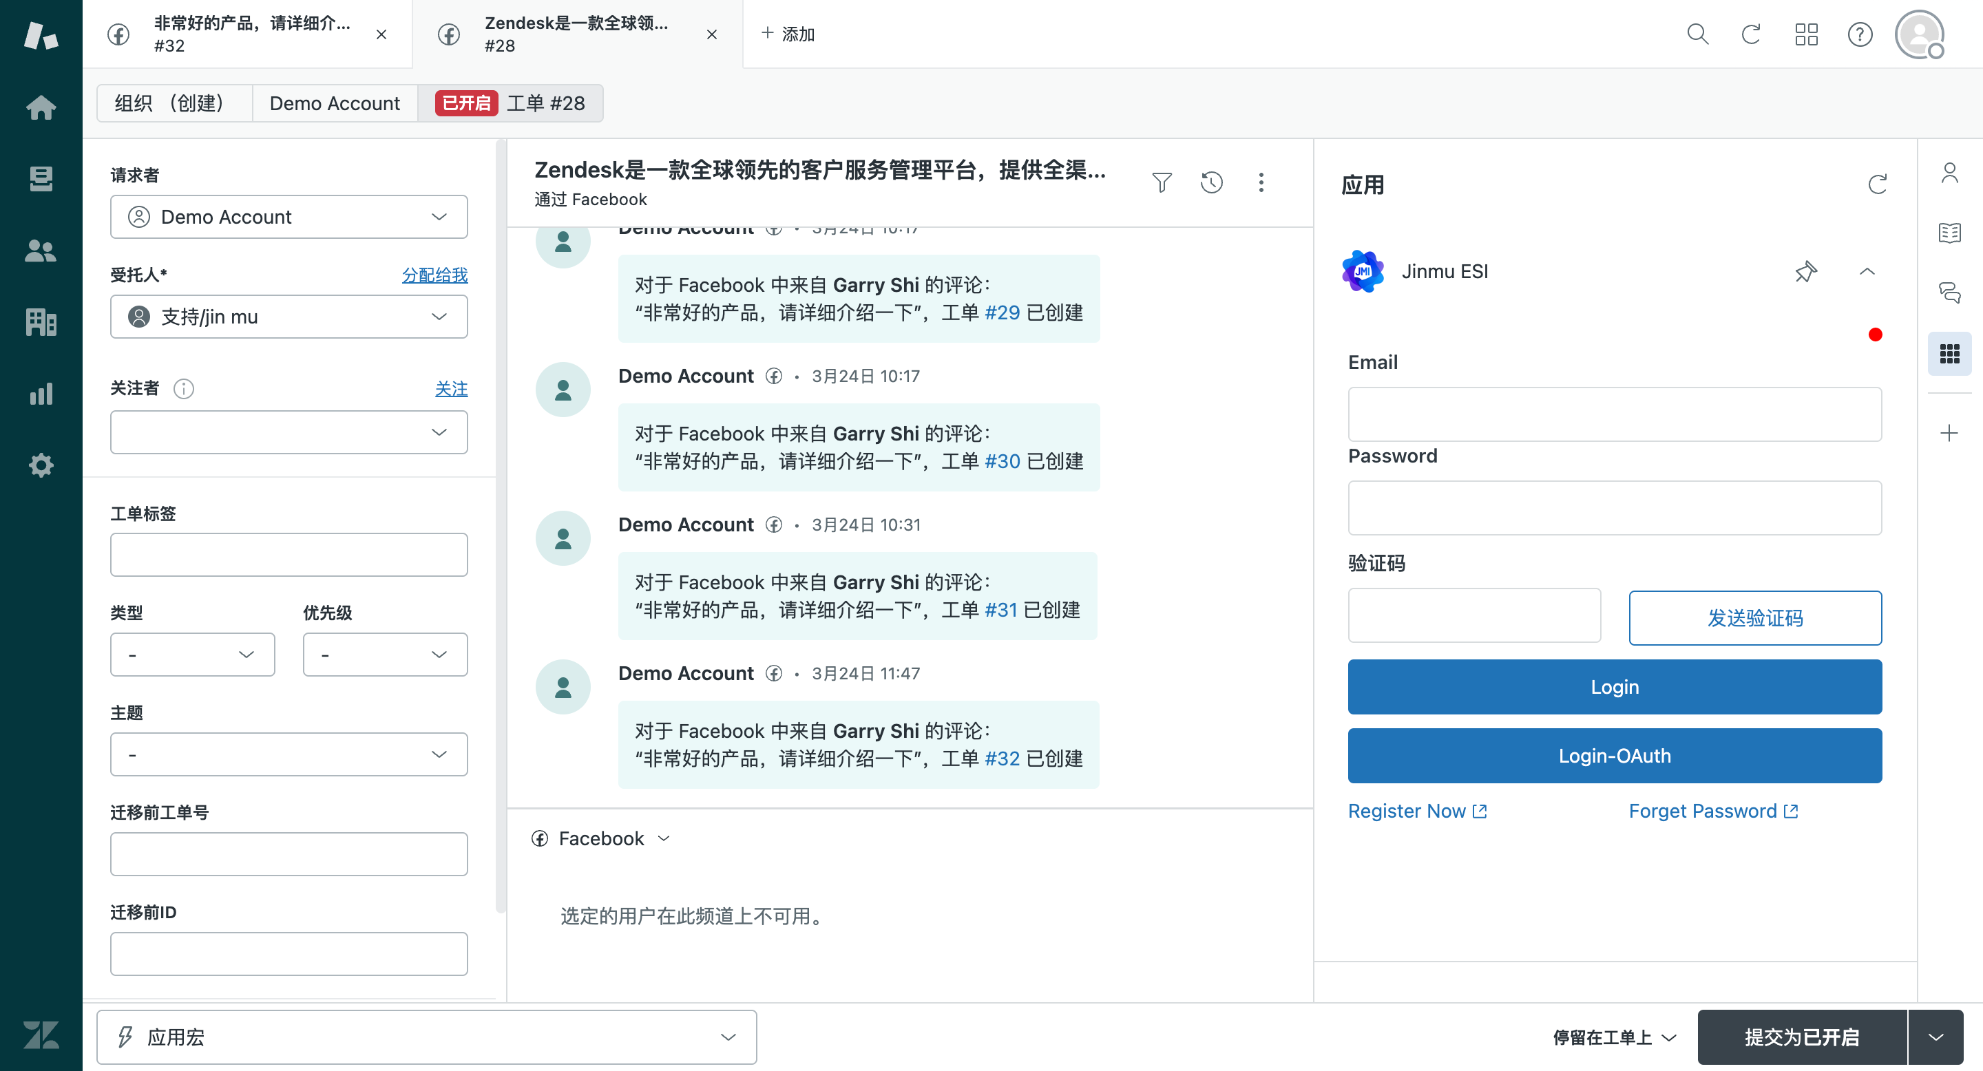Open the Zendesk products grid icon
Viewport: 1983px width, 1071px height.
1806,34
